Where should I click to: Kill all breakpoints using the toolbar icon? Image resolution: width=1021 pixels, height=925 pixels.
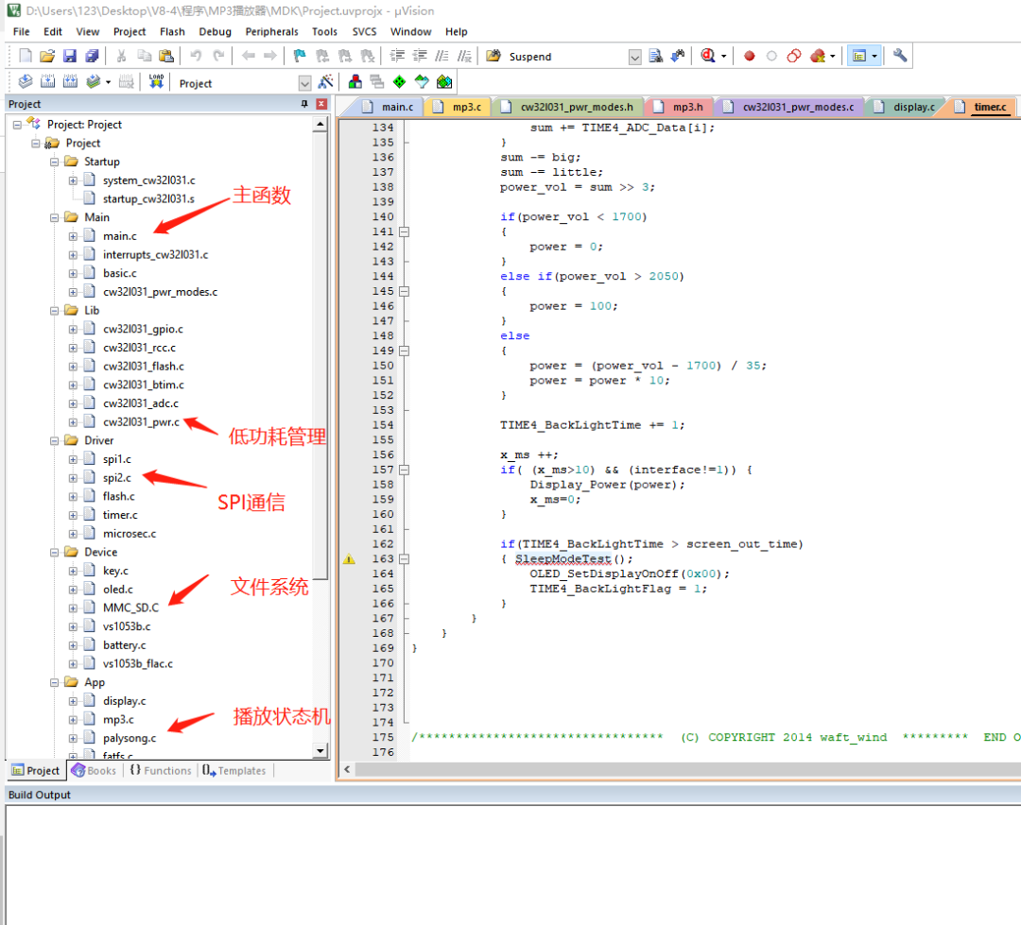pyautogui.click(x=817, y=56)
